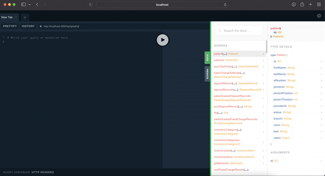Image resolution: width=325 pixels, height=176 pixels.
Task: Switch to the SCHEMA side tab
Action: [207, 74]
